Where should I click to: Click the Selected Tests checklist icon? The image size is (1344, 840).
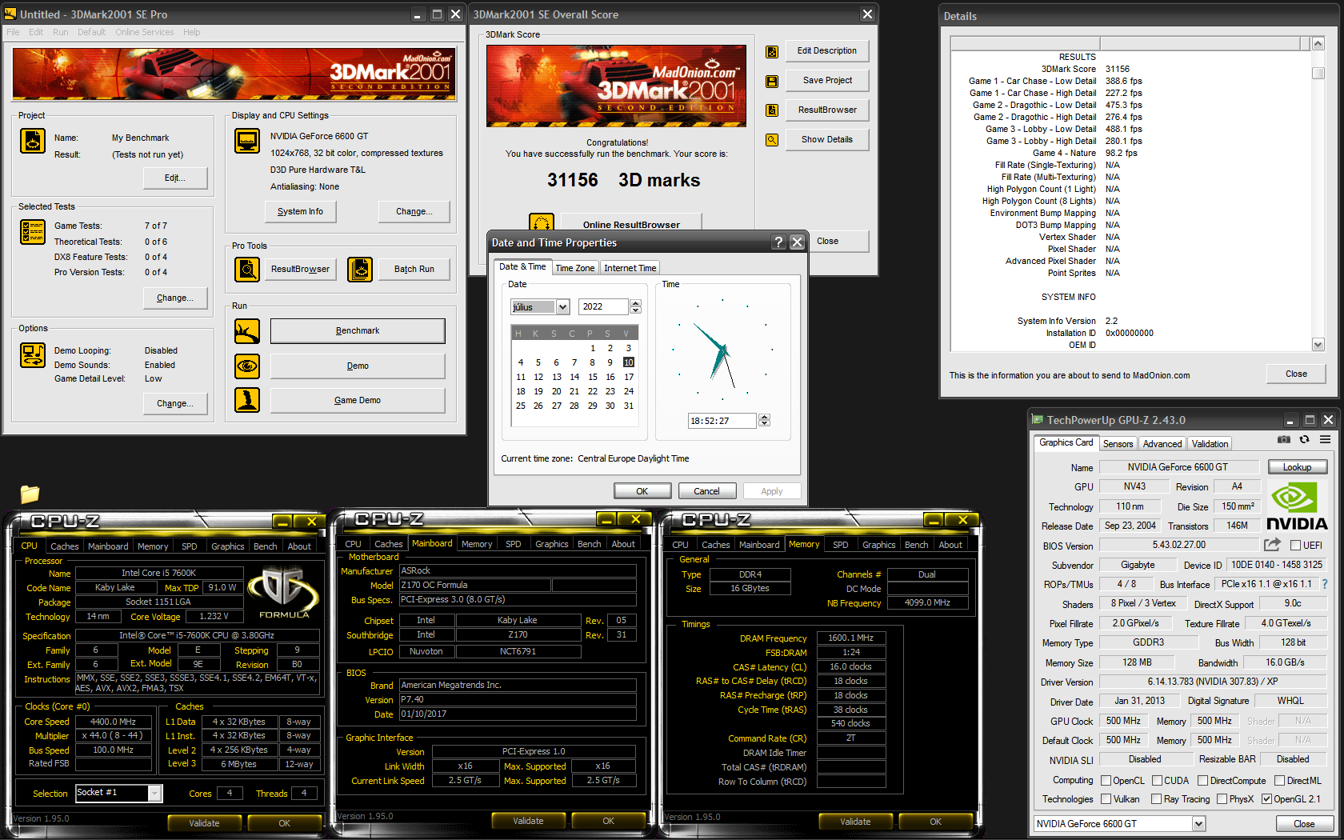click(x=33, y=232)
